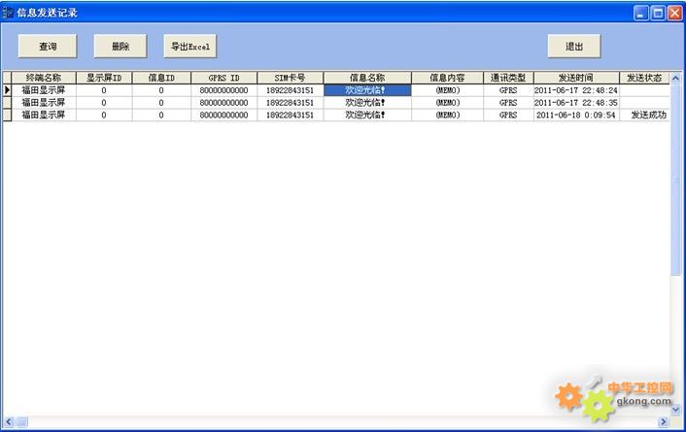686x432 pixels.
Task: Click the horizontal scrollbar thumb
Action: (21, 422)
